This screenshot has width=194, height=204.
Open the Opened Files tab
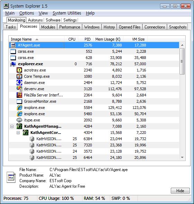coord(130,27)
